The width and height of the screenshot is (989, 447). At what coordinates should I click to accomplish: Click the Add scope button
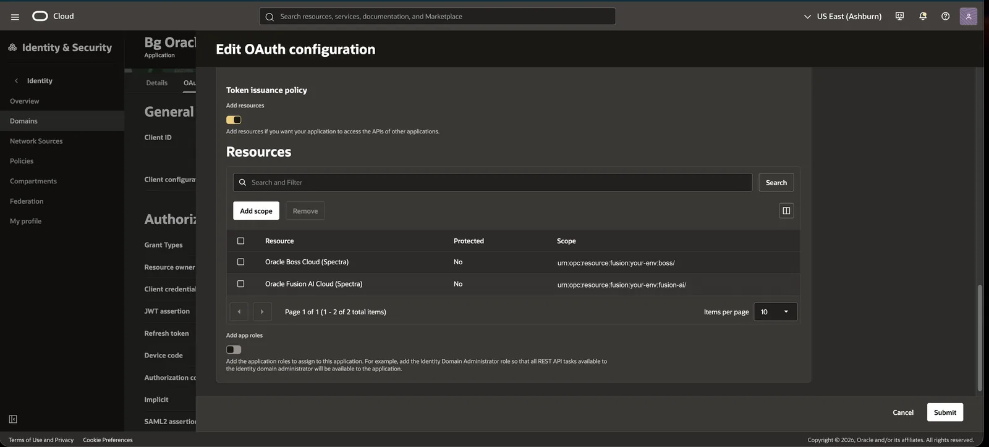click(x=256, y=211)
